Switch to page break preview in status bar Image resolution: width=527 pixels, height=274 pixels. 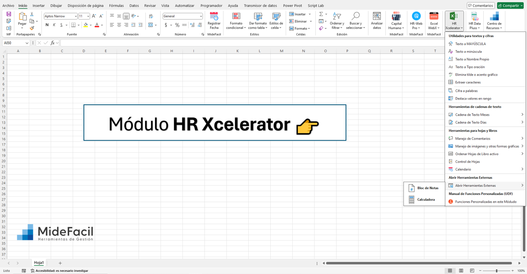tap(472, 271)
